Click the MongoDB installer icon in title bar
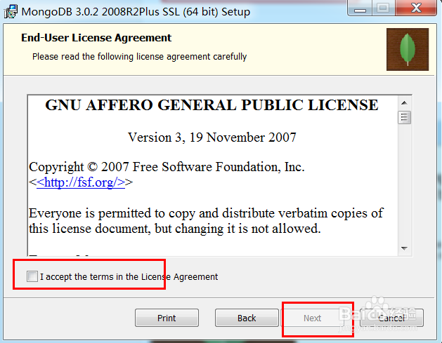 [x=11, y=12]
